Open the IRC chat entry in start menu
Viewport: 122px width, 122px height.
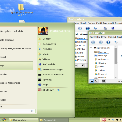tap(4, 91)
